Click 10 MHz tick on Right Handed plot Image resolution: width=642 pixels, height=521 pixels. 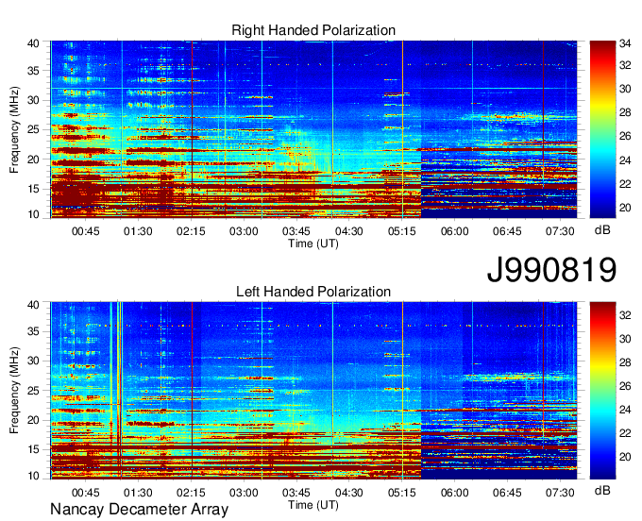[34, 214]
